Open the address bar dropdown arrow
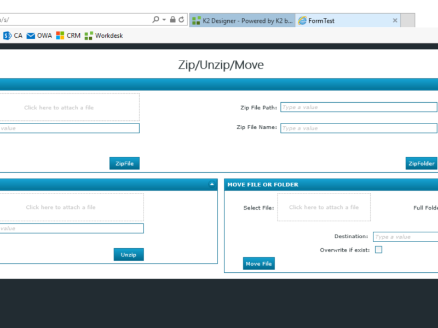Image resolution: width=438 pixels, height=328 pixels. [164, 20]
